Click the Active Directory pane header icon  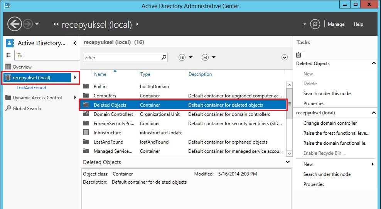[x=10, y=43]
